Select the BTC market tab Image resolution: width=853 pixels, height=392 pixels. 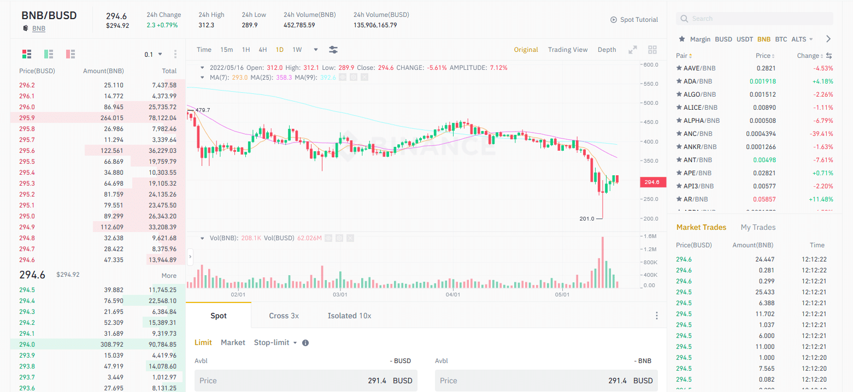coord(781,39)
